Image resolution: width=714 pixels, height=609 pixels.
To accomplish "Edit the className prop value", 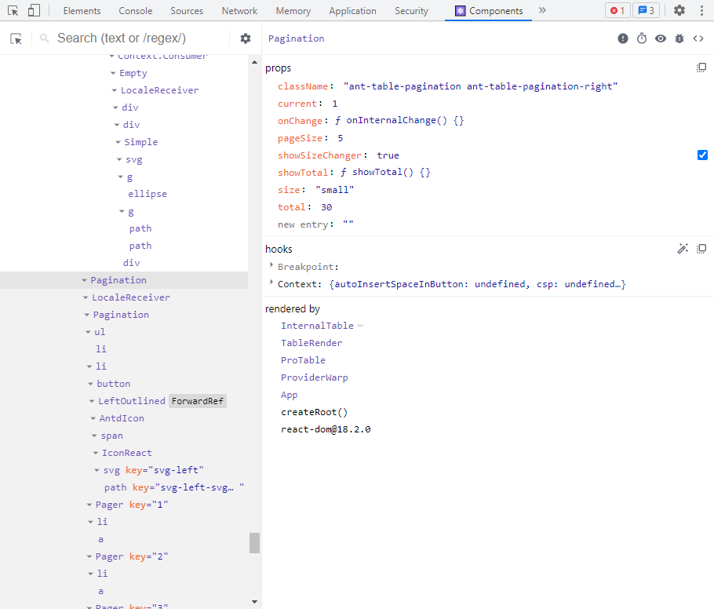I will (480, 86).
